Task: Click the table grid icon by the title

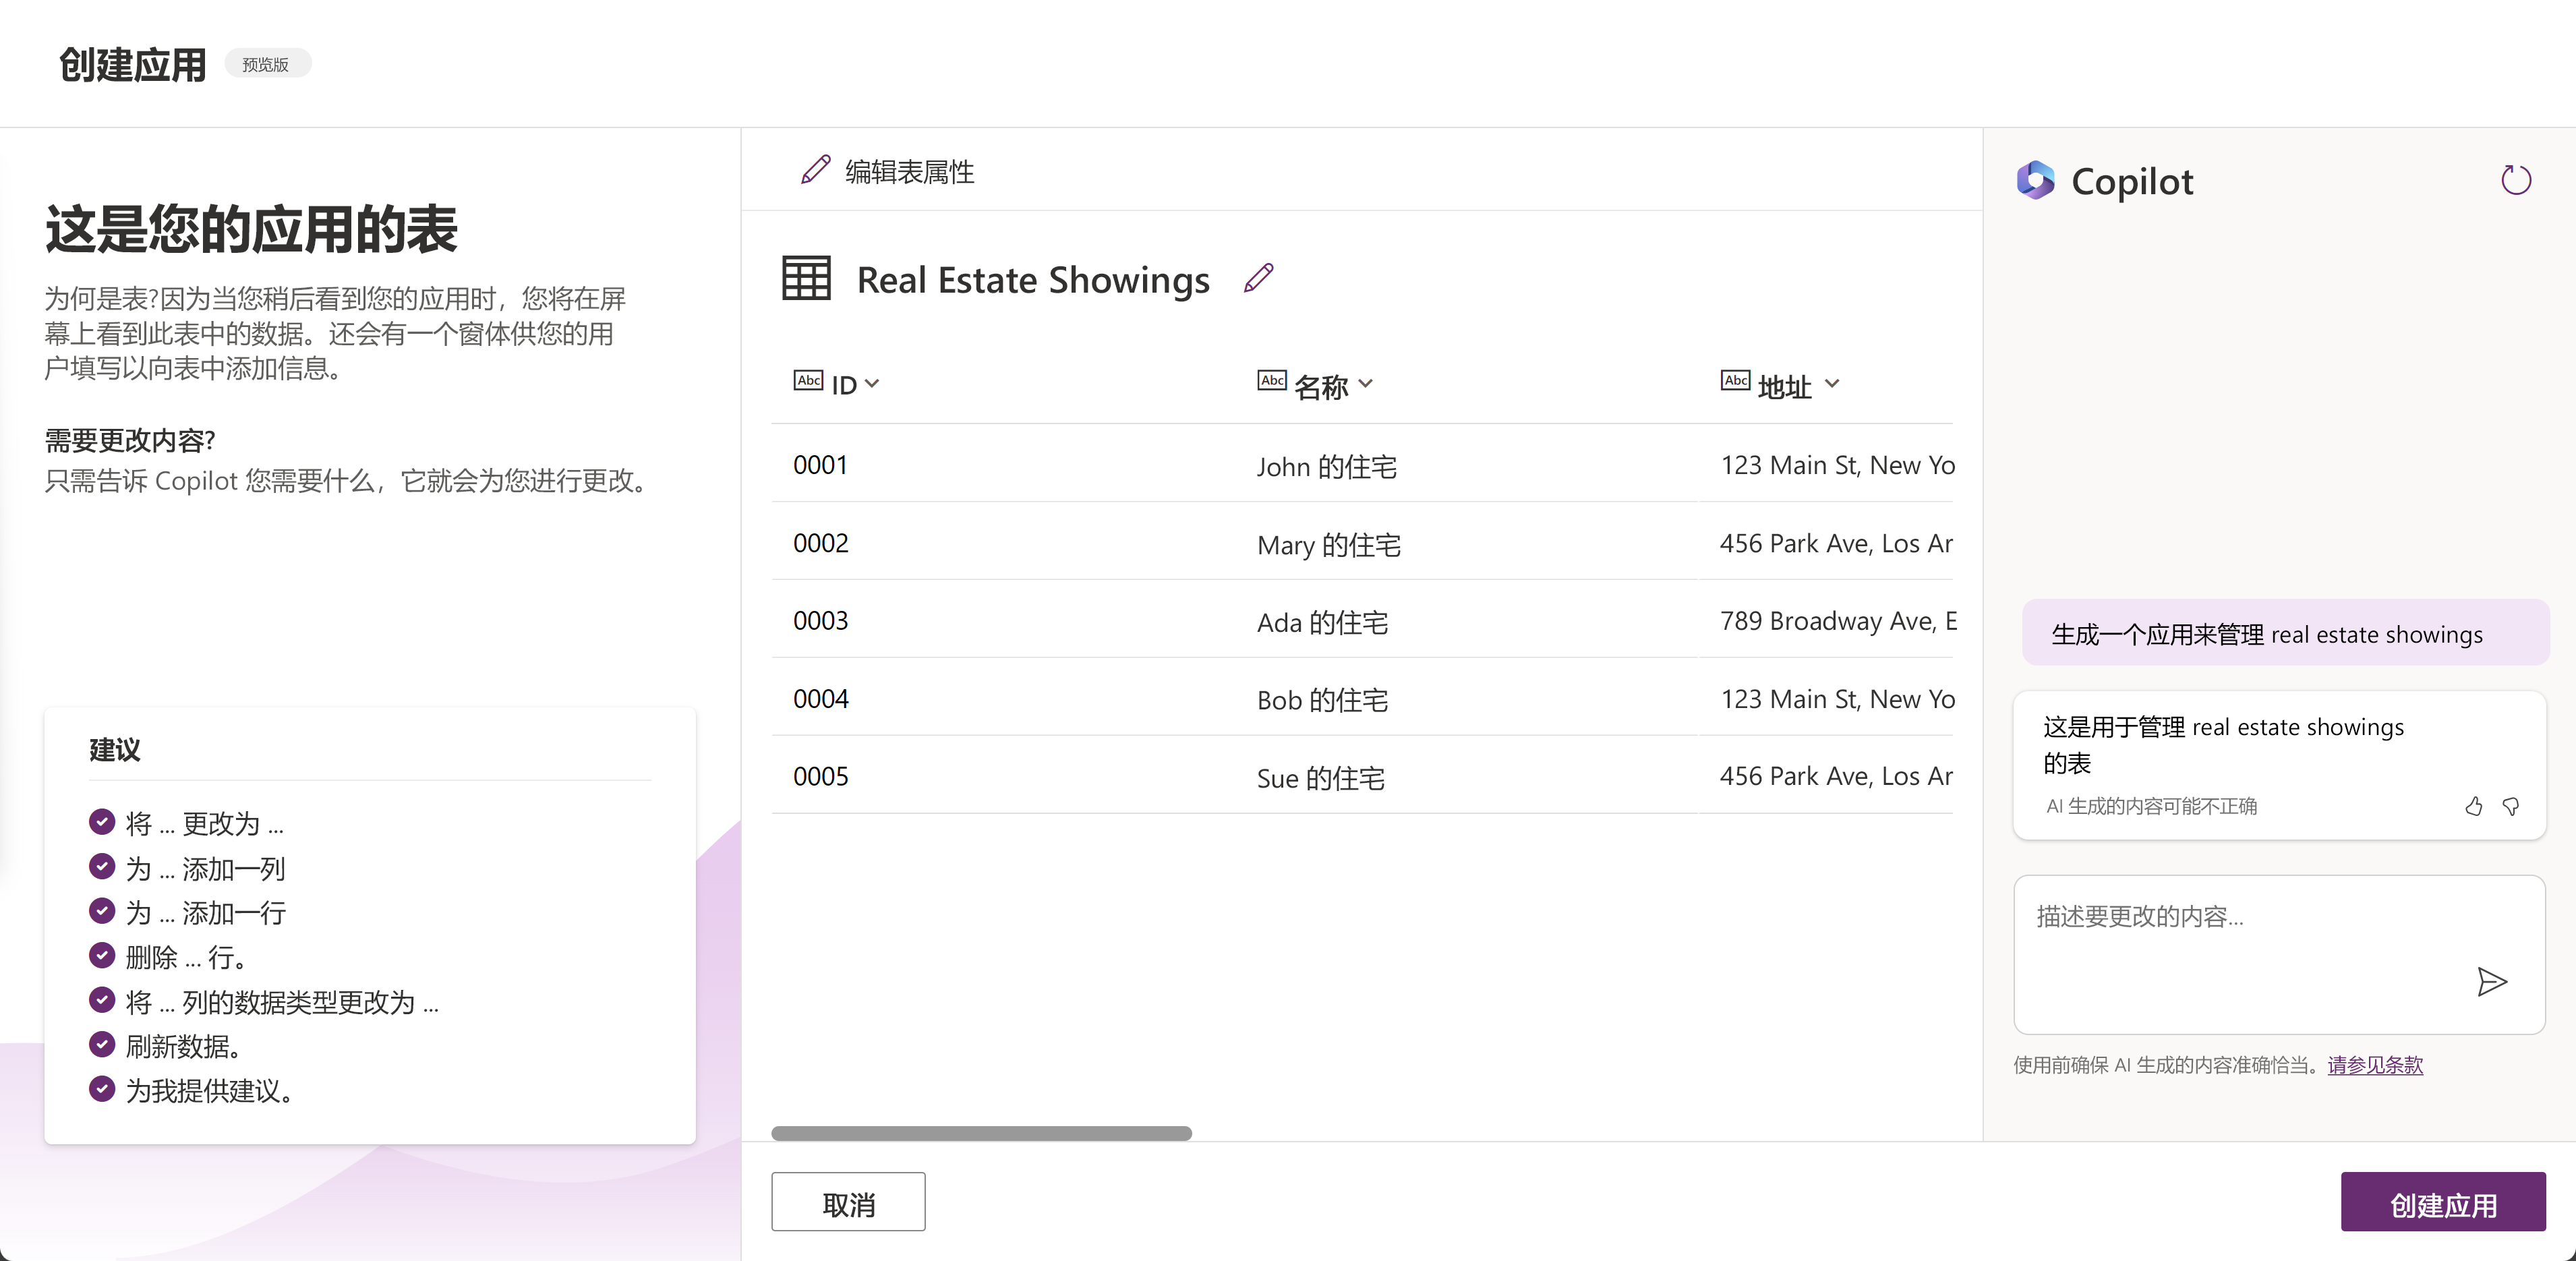Action: [x=806, y=278]
